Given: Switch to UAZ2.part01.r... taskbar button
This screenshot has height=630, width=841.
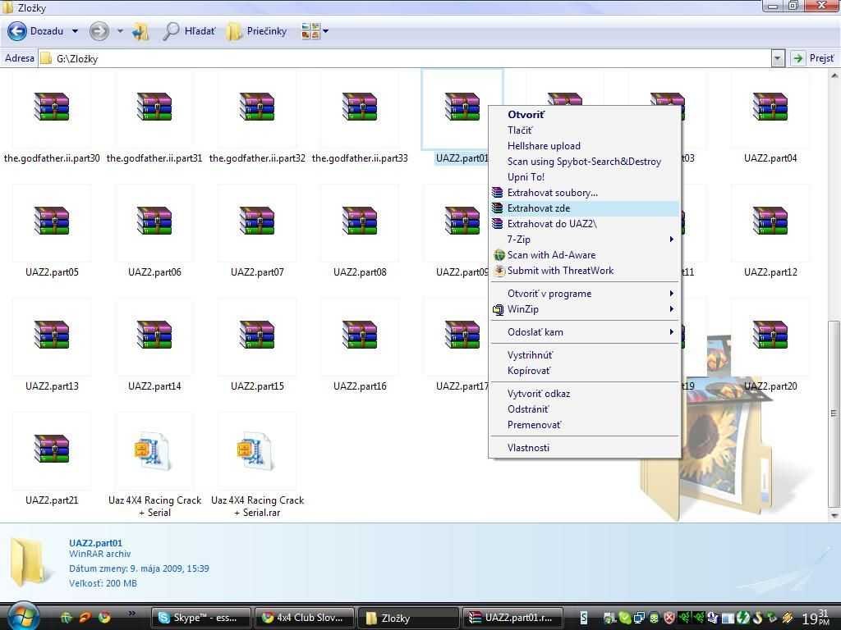Looking at the screenshot, I should pos(513,618).
